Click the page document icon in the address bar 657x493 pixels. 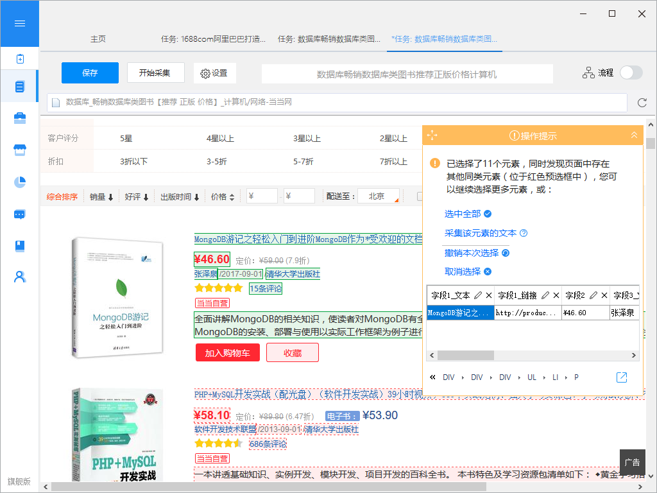pos(56,103)
